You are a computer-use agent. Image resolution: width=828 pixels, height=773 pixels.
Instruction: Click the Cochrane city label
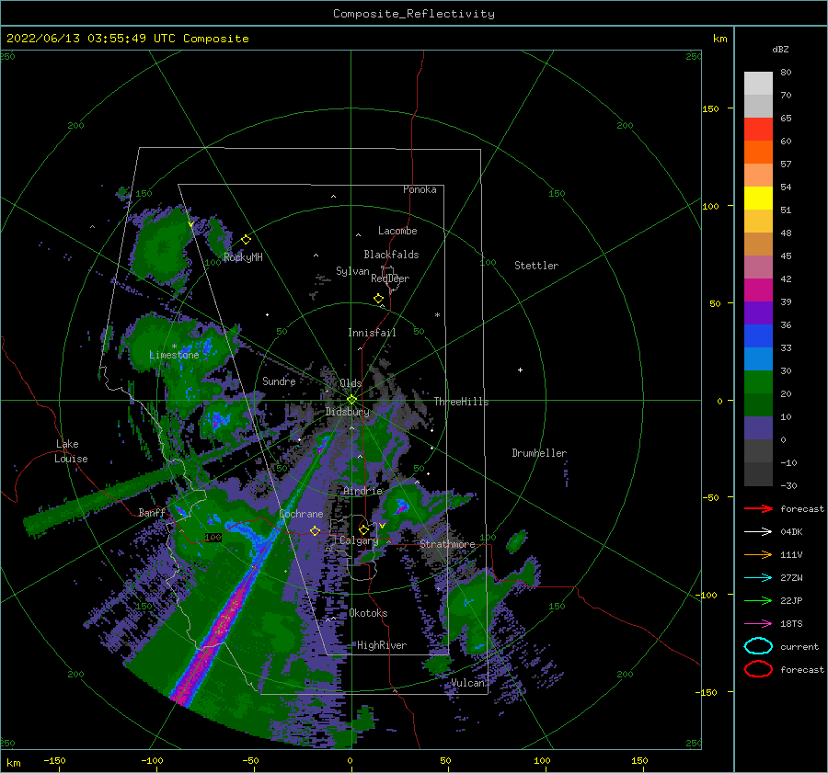pos(301,514)
